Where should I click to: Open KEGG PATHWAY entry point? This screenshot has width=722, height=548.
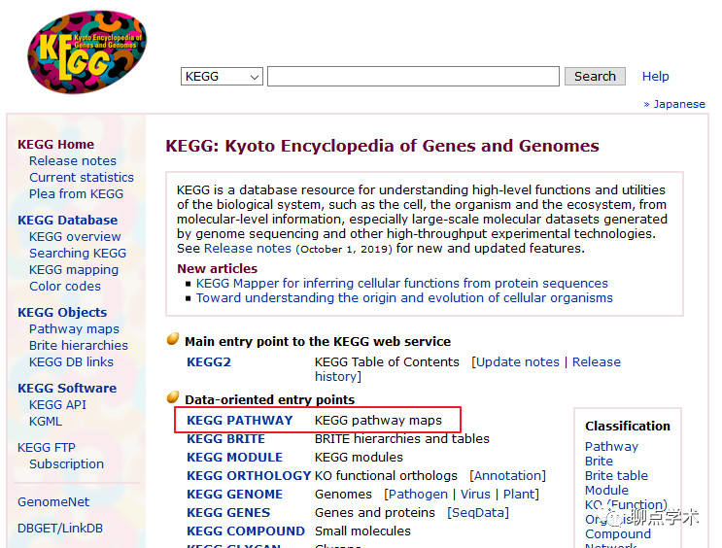coord(239,421)
